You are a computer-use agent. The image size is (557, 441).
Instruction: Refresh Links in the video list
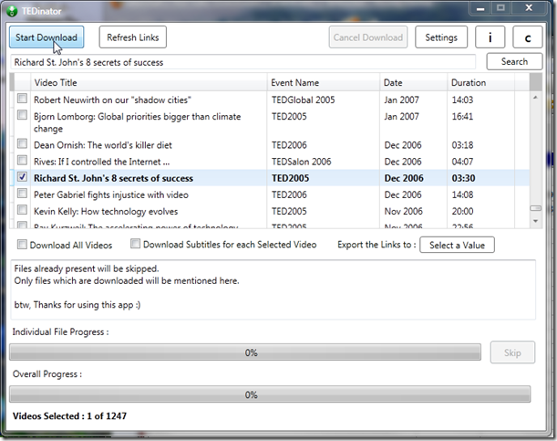133,37
